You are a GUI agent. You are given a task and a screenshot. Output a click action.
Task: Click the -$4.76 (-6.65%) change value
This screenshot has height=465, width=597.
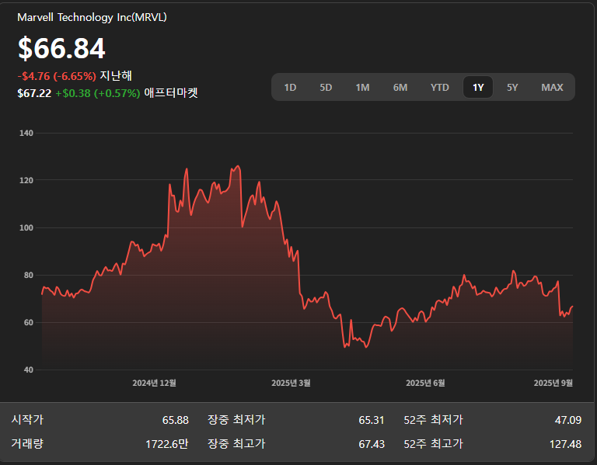(x=57, y=76)
